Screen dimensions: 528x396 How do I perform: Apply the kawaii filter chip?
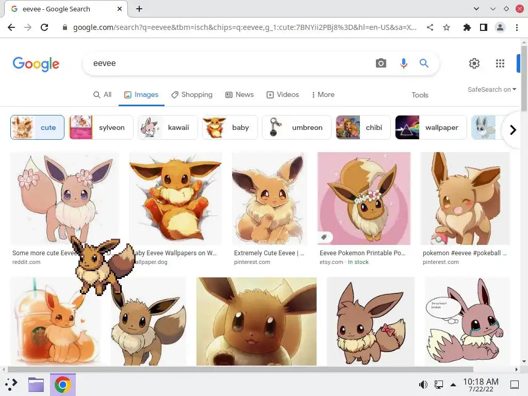point(168,127)
